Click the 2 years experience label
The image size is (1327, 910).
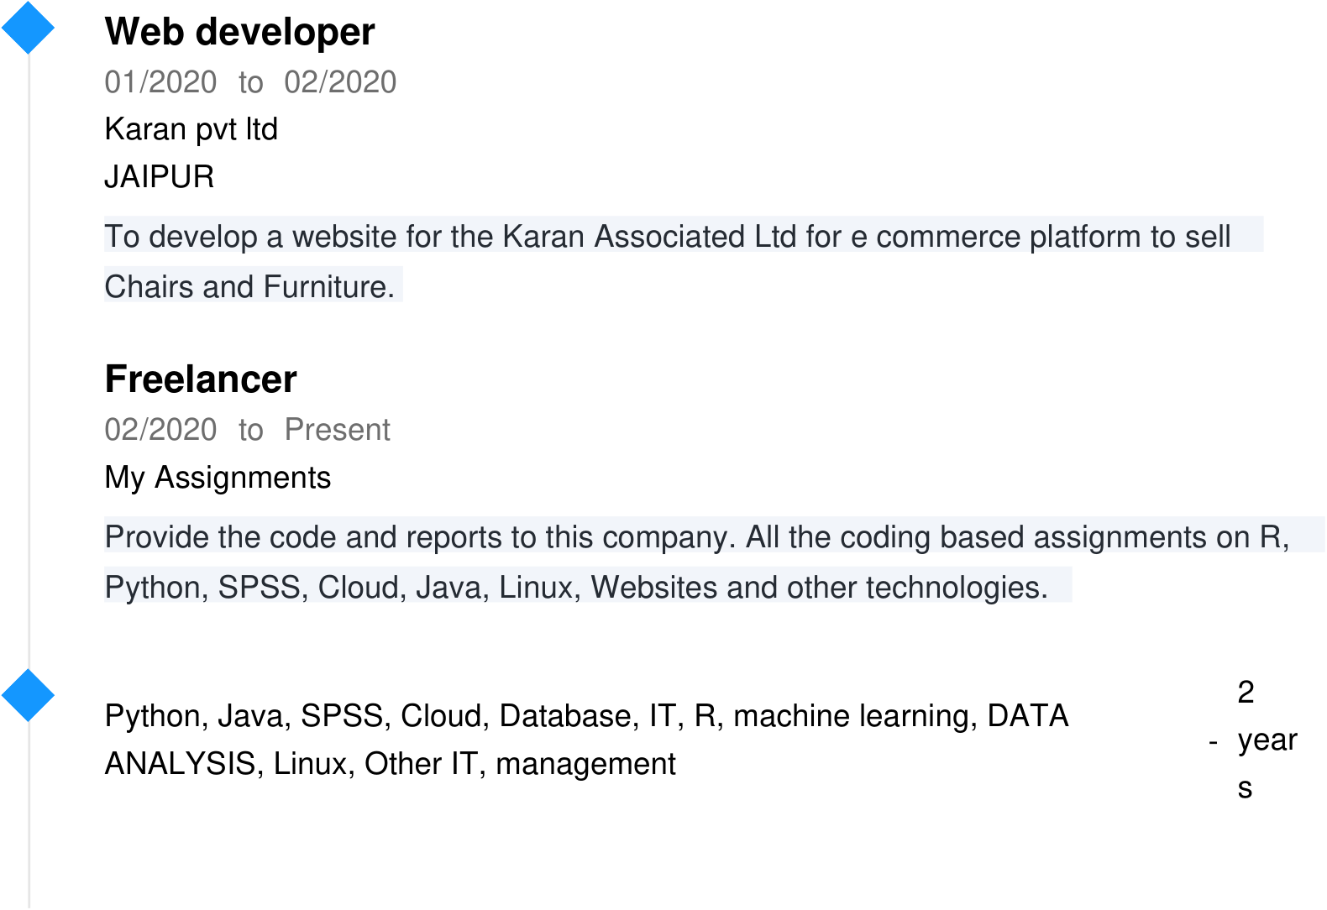[x=1267, y=740]
